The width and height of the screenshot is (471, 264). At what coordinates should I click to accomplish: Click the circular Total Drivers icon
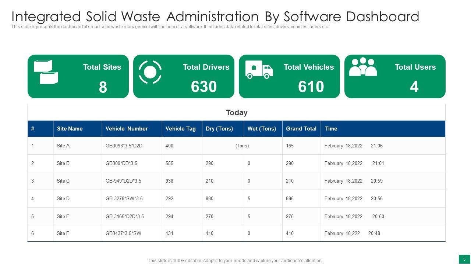click(x=150, y=72)
